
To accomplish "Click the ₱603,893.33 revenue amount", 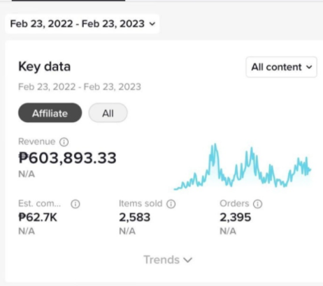I will [x=67, y=158].
